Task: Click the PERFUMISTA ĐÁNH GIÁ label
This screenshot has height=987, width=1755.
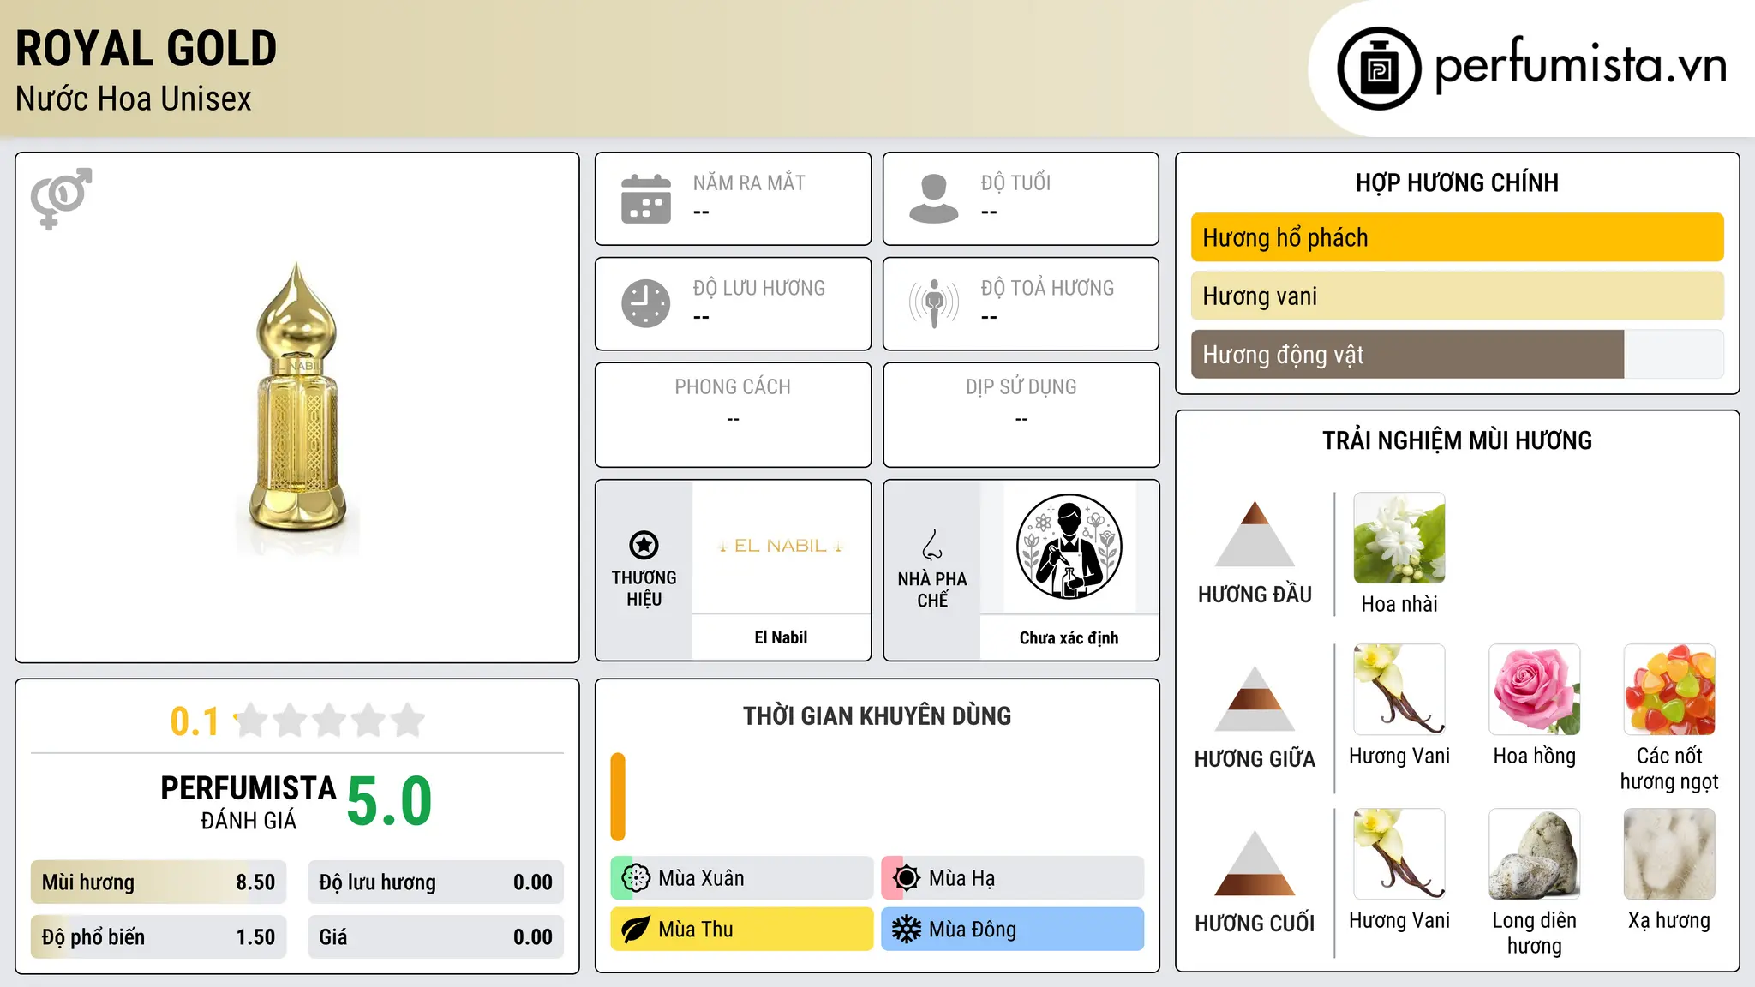Action: coord(249,803)
